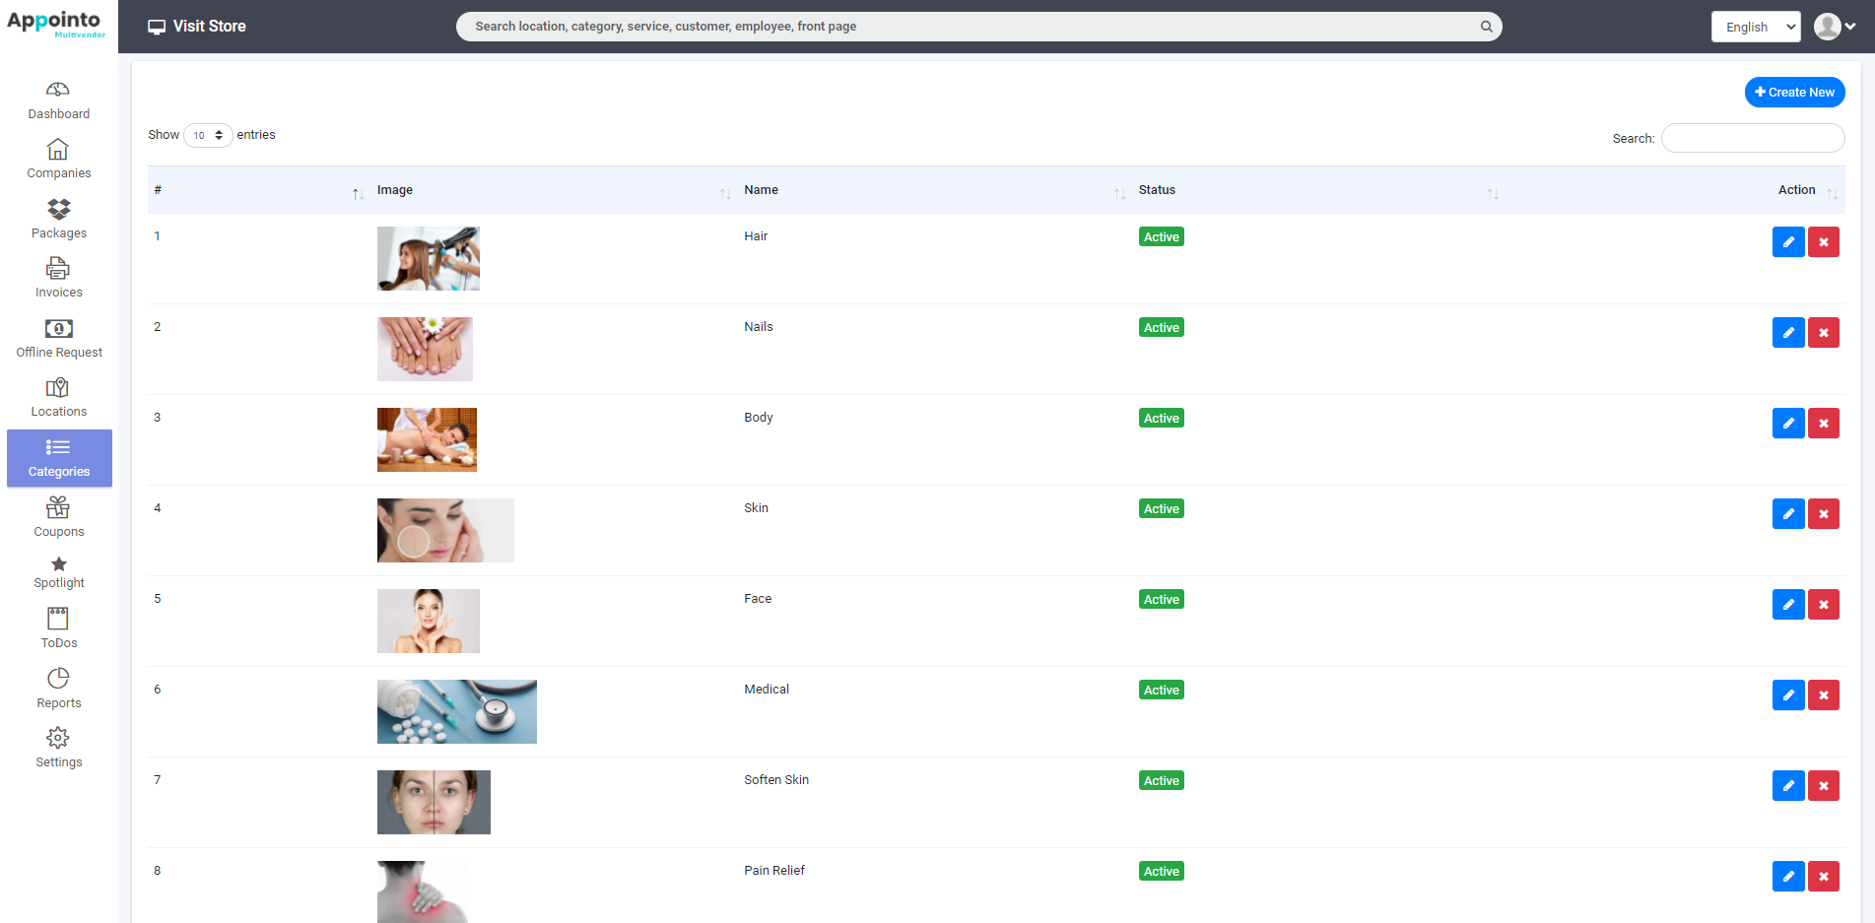Screen dimensions: 1875x923
Task: Select the Companies section
Action: click(x=58, y=160)
